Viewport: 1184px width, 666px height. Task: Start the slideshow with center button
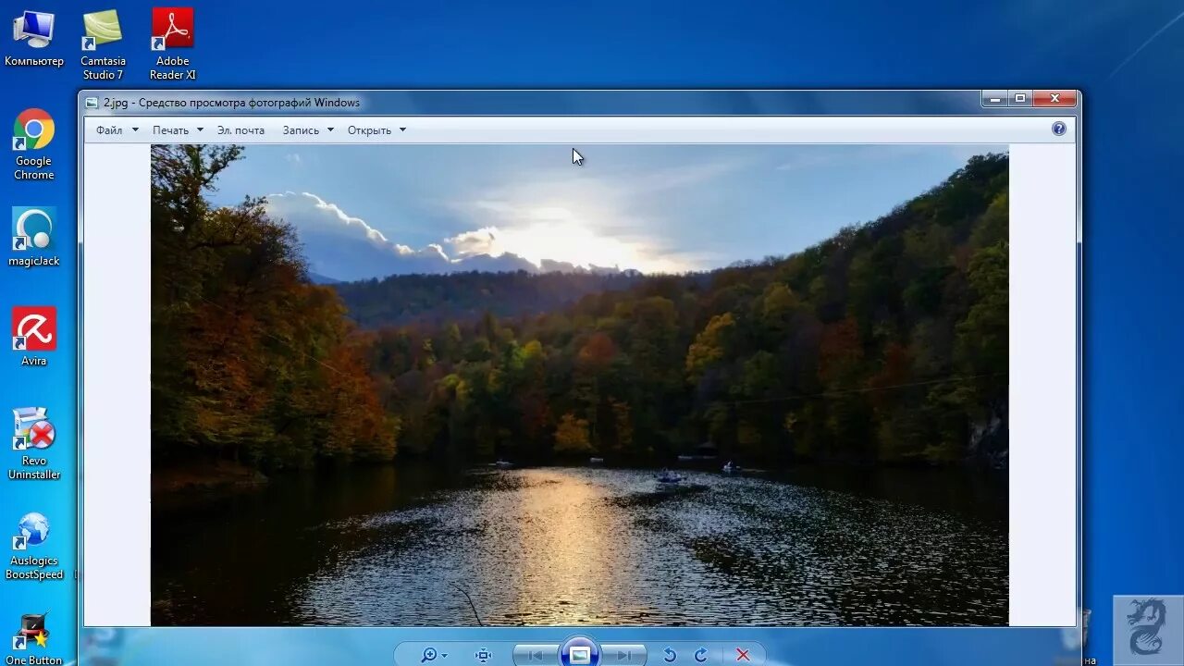pos(579,654)
